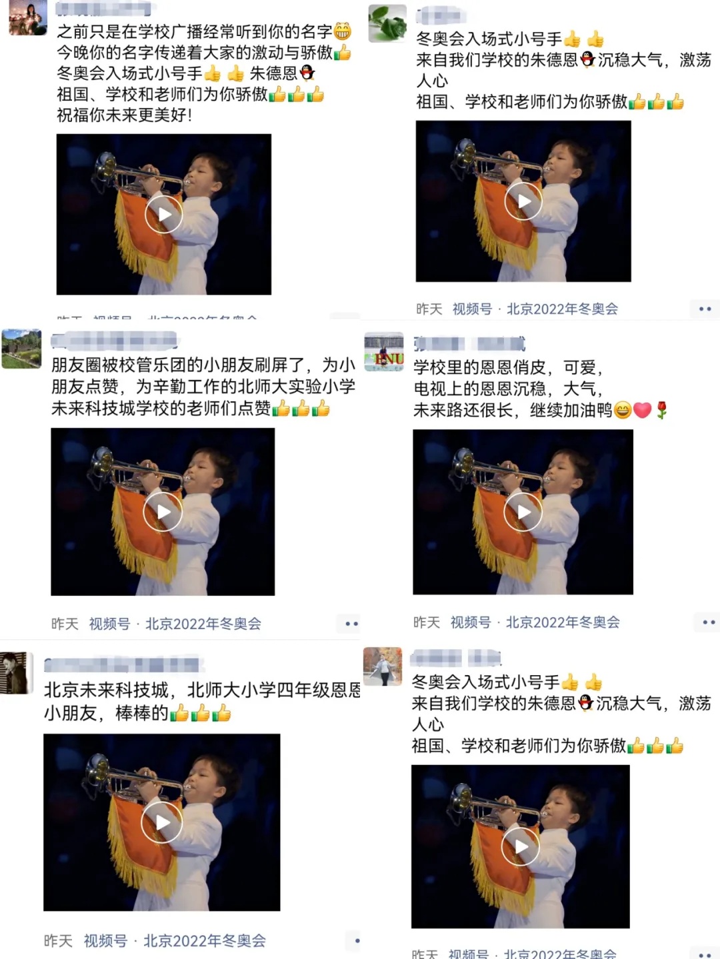
Task: Open the green plant avatar
Action: click(x=387, y=23)
